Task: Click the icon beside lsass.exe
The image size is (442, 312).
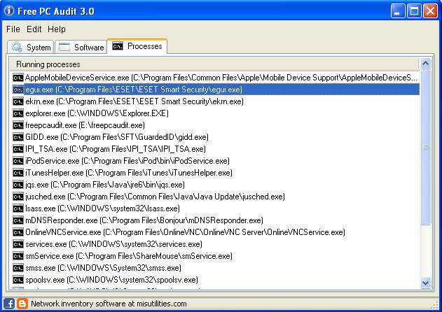Action: point(18,208)
